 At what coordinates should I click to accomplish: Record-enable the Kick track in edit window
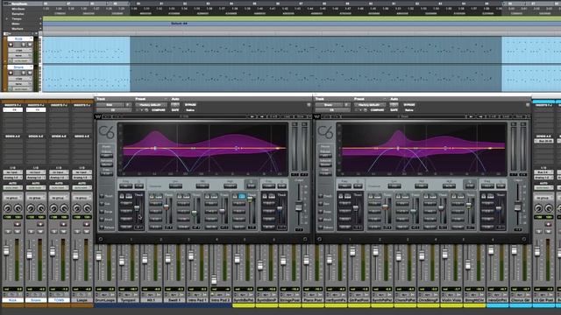11,45
